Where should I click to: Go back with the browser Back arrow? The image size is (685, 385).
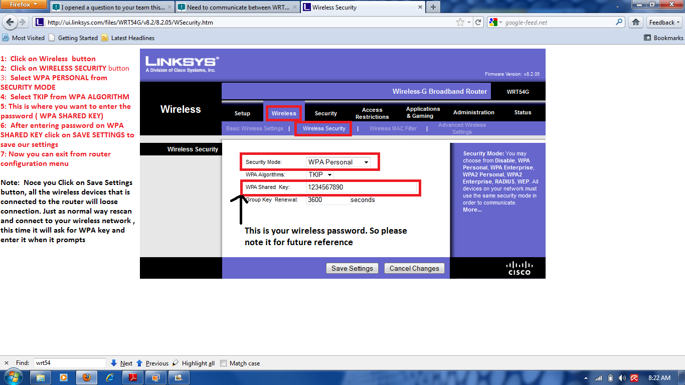pyautogui.click(x=9, y=22)
